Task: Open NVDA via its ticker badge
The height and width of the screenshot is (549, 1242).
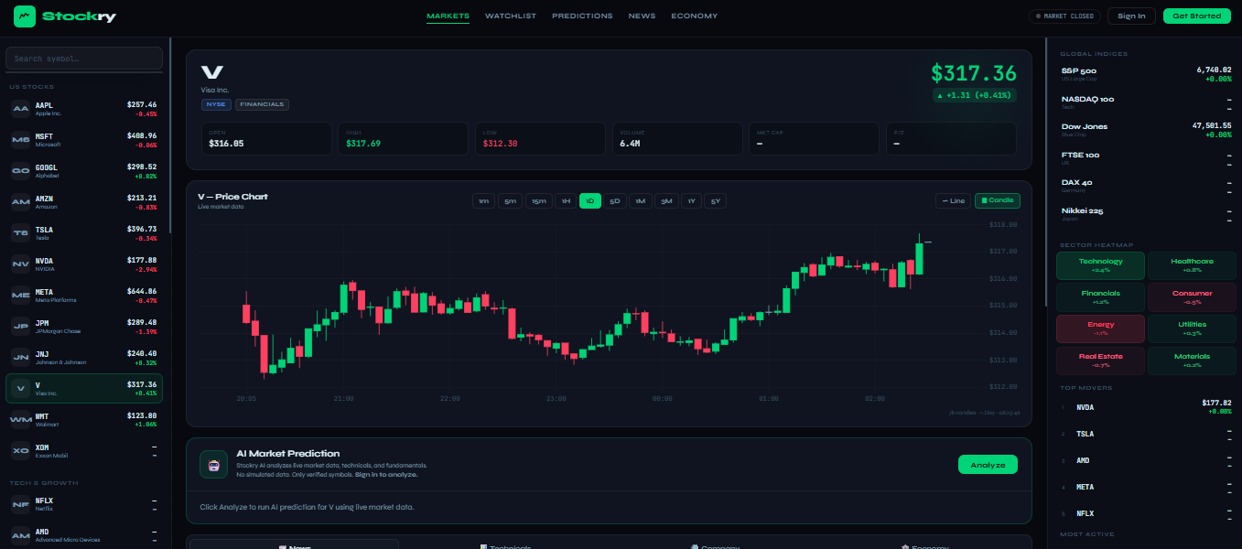Action: 20,264
